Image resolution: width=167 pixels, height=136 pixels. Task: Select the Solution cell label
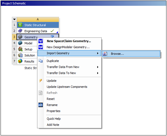tap(30, 55)
